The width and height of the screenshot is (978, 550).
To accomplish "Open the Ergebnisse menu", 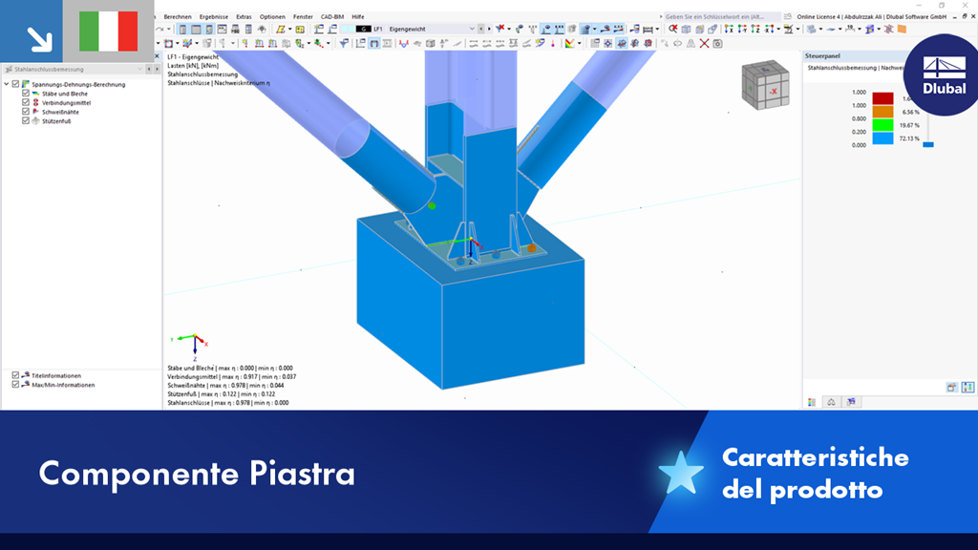I will point(213,17).
